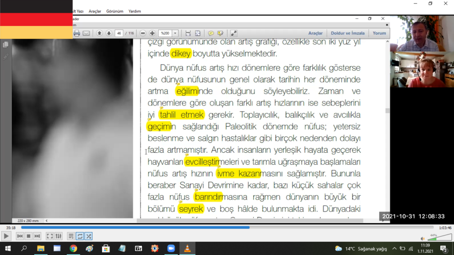This screenshot has width=454, height=255.
Task: Click the highlighted word dikey
Action: pyautogui.click(x=181, y=54)
